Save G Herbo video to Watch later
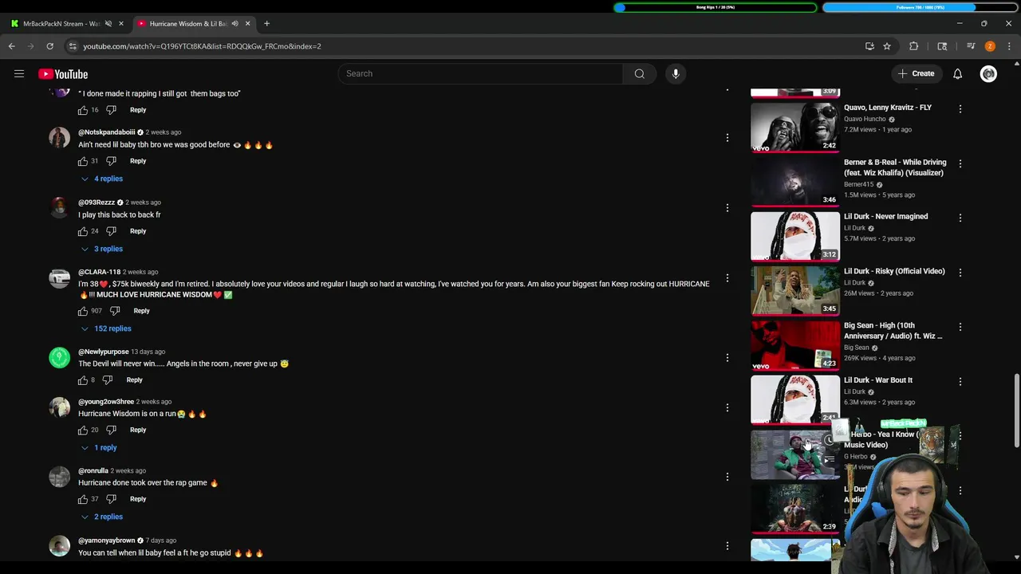Viewport: 1021px width, 574px height. tap(830, 440)
